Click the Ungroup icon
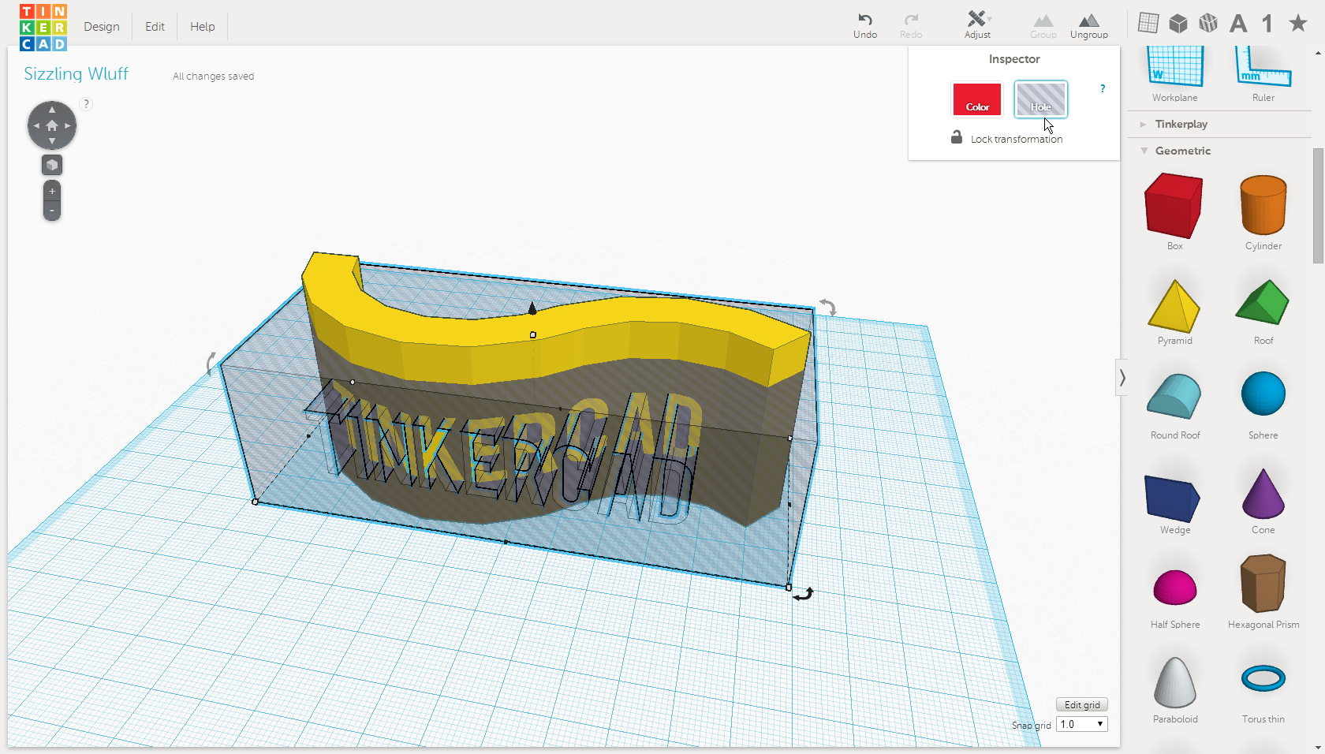This screenshot has height=754, width=1325. 1089,24
